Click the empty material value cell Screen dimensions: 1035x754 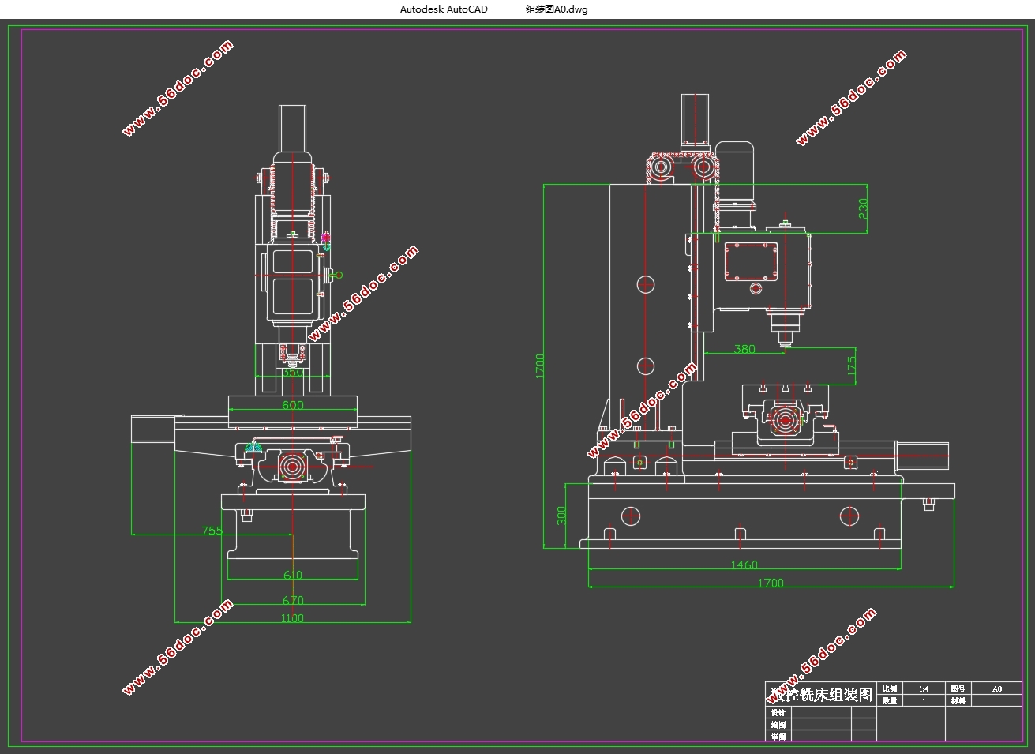[996, 700]
